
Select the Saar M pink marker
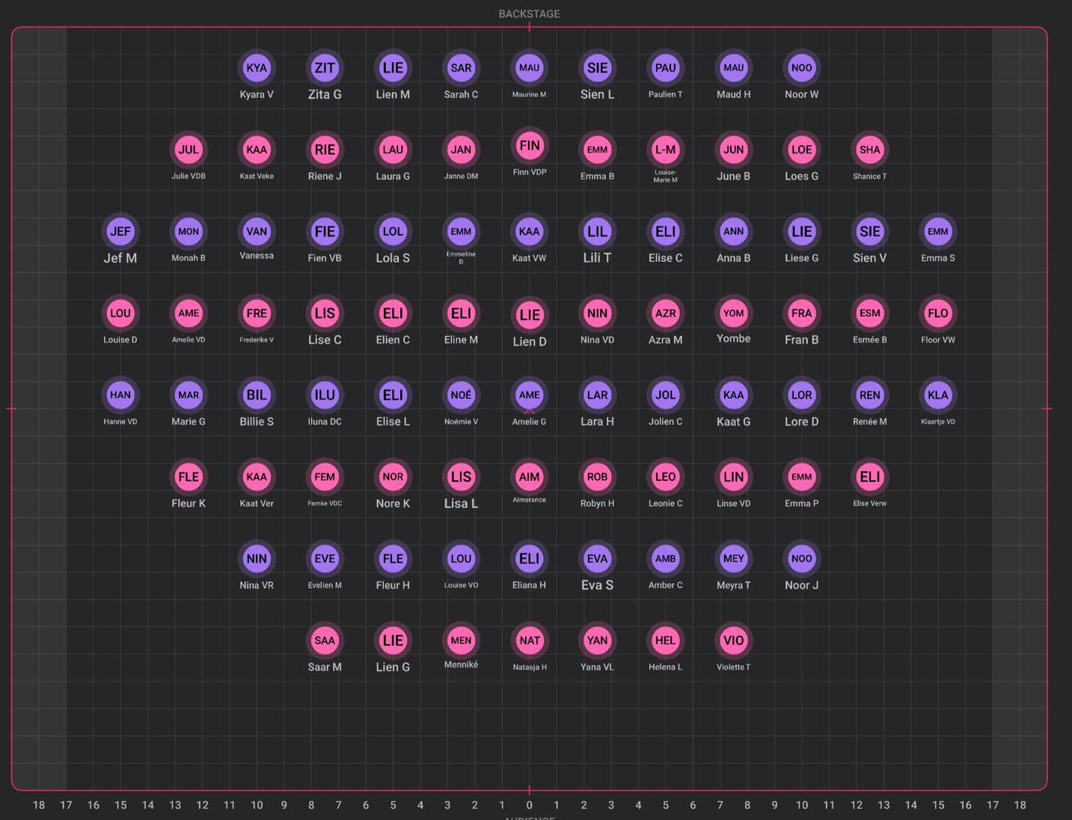(x=325, y=640)
